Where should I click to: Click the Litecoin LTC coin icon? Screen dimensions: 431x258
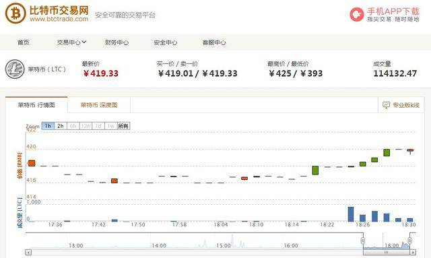[x=15, y=69]
